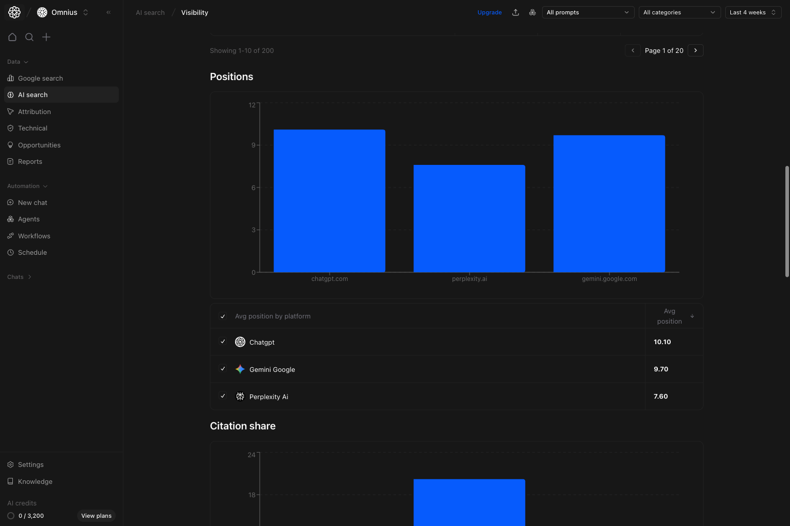Open the Technical section
This screenshot has height=526, width=790.
(x=32, y=128)
